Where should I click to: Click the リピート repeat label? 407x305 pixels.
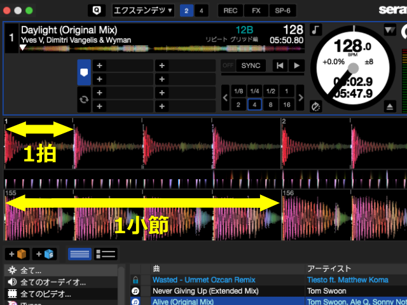pos(217,39)
